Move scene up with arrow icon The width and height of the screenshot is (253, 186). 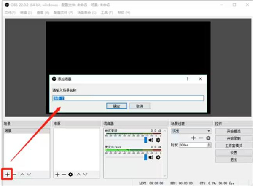pos(22,174)
